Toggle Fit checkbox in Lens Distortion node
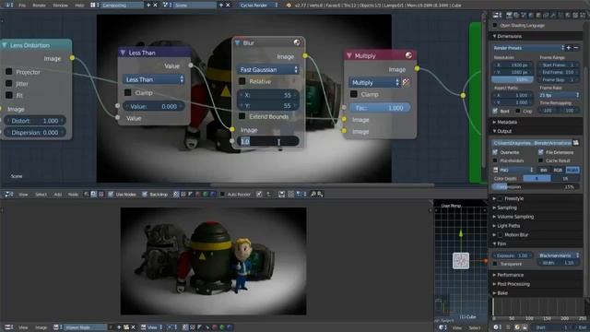The image size is (590, 332). (8, 95)
